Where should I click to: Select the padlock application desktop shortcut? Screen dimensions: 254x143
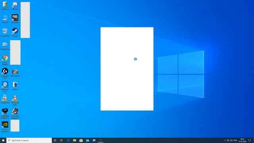pos(5,99)
